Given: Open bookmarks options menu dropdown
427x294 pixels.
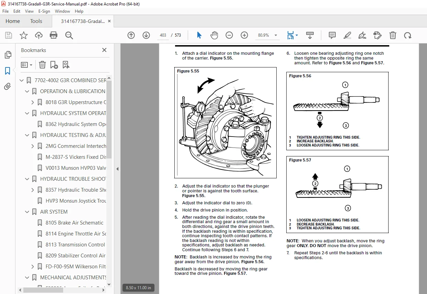Looking at the screenshot, I should 26,65.
